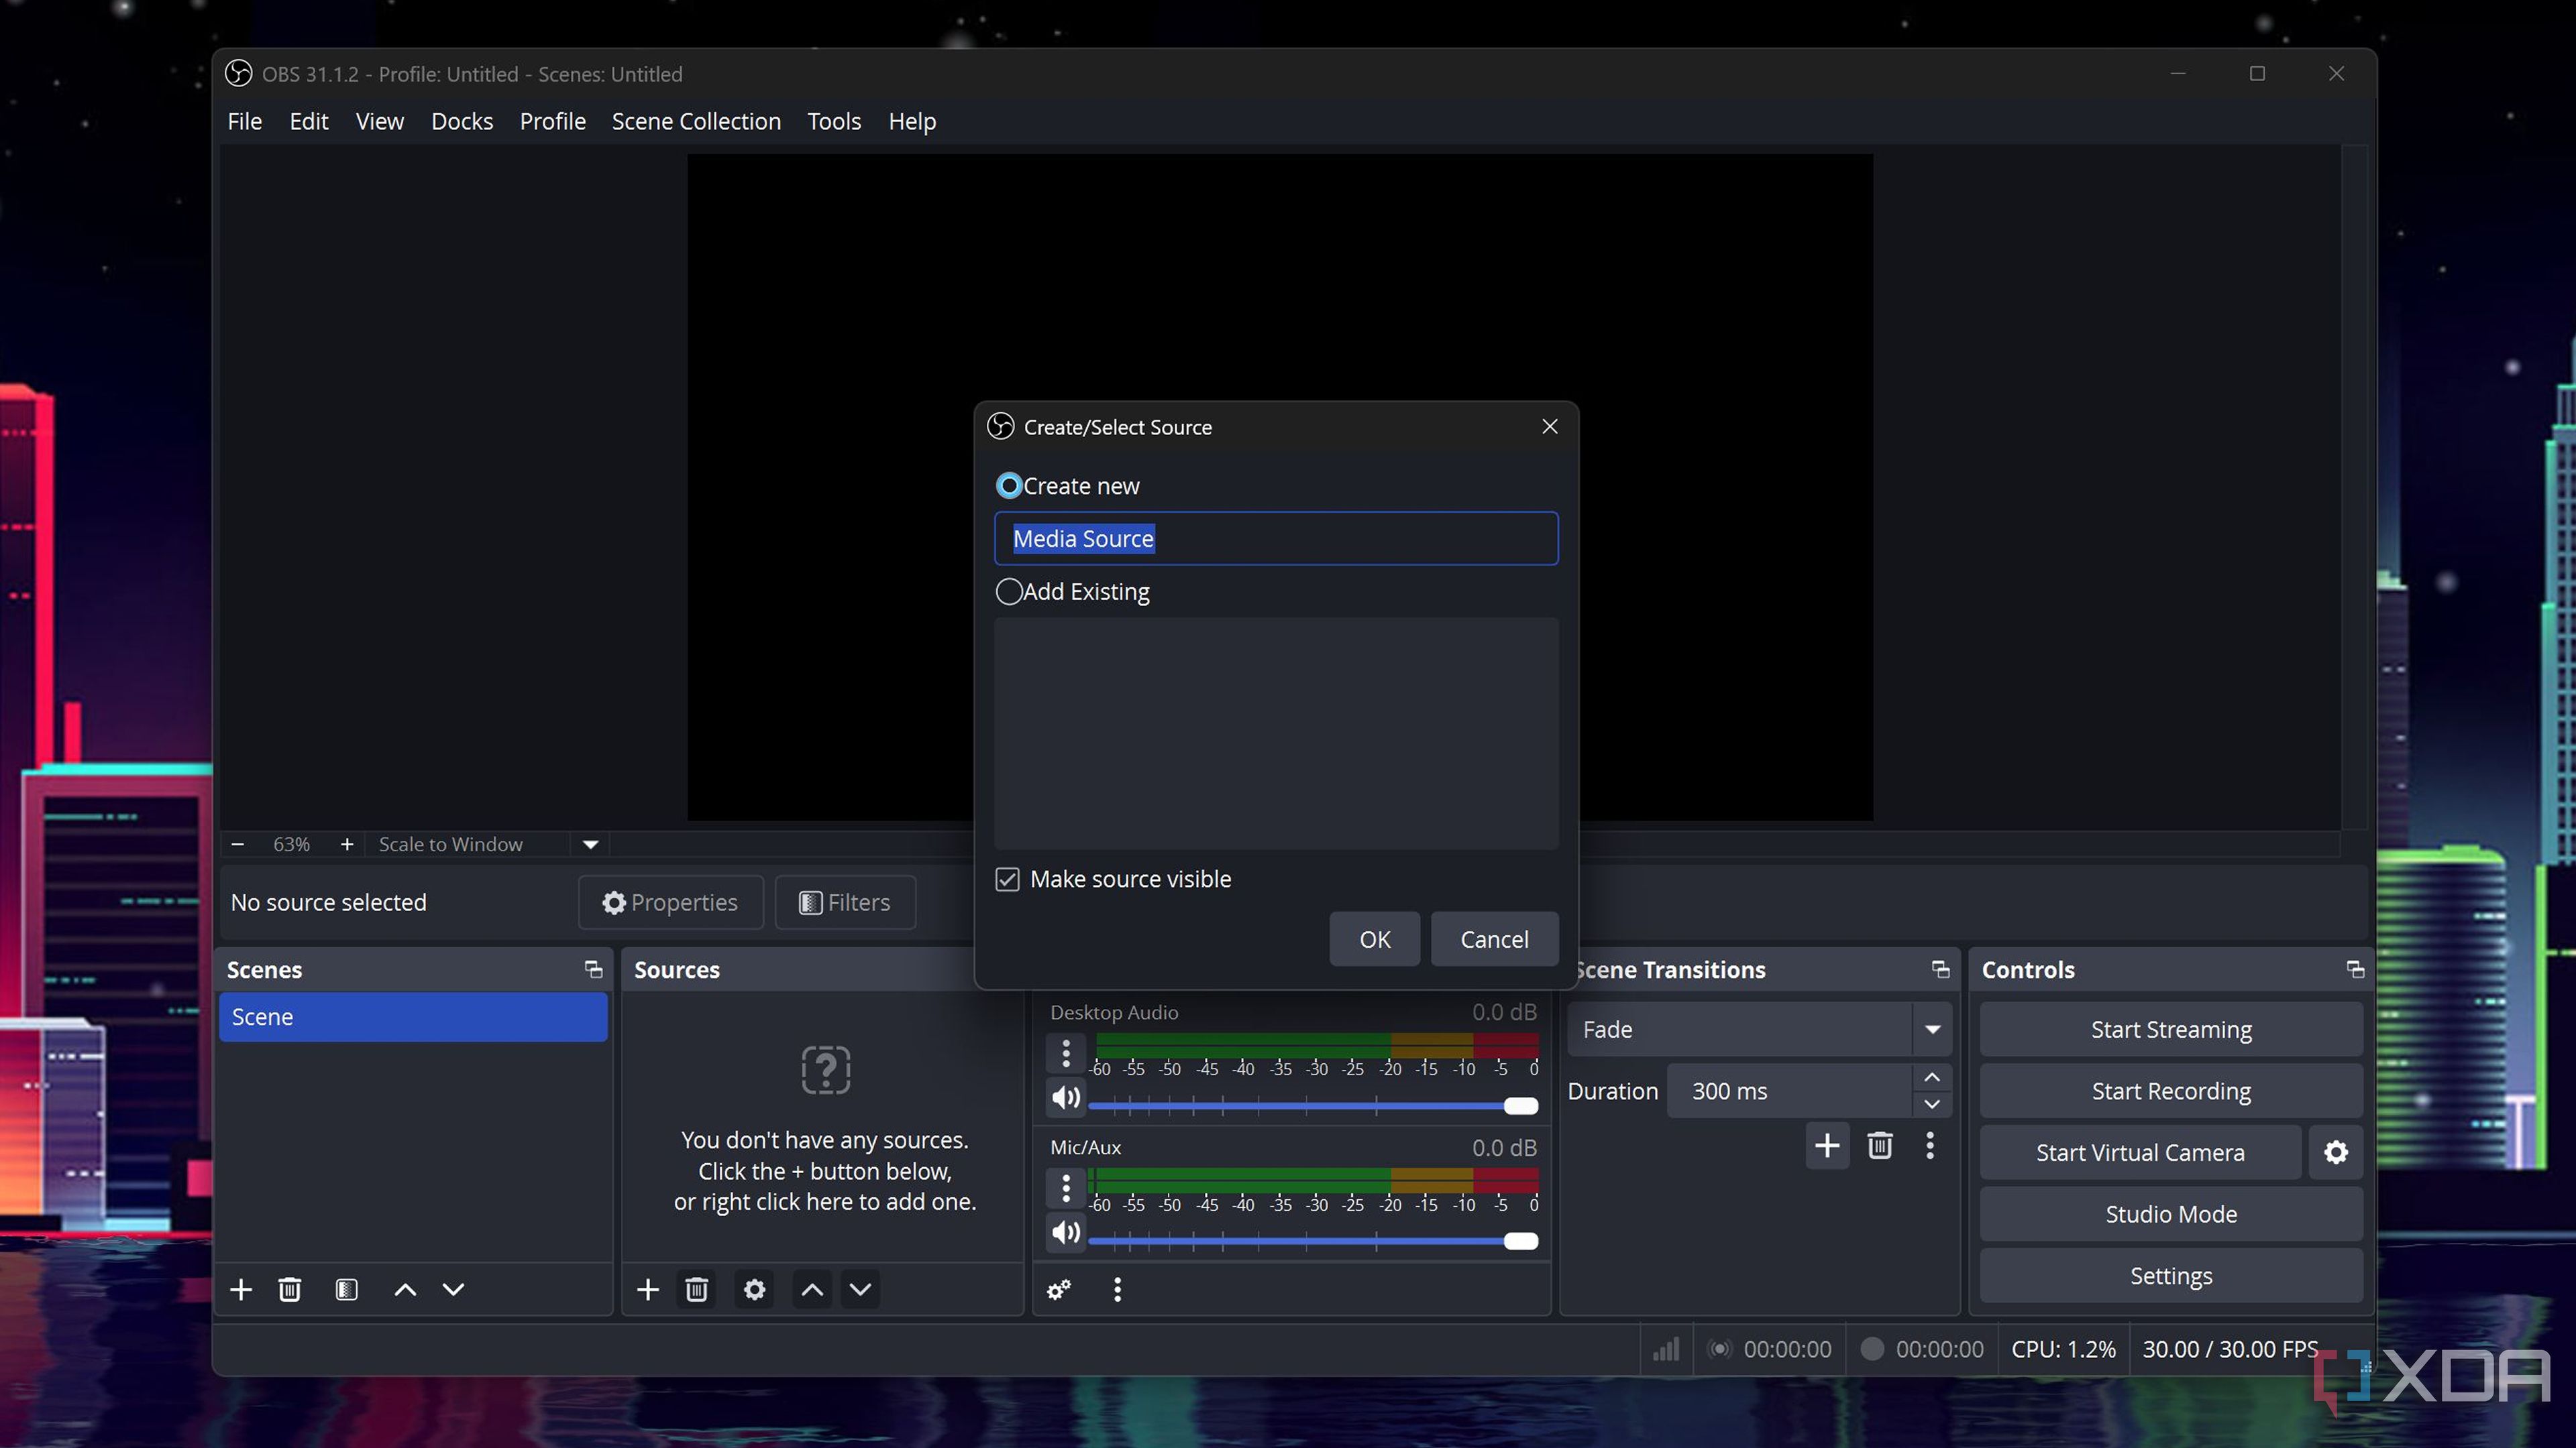Uncheck Make source visible checkbox
This screenshot has height=1448, width=2576.
coord(1007,880)
